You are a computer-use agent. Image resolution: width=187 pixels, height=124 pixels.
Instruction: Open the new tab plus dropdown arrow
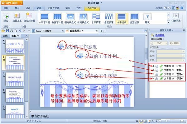coord(104,31)
